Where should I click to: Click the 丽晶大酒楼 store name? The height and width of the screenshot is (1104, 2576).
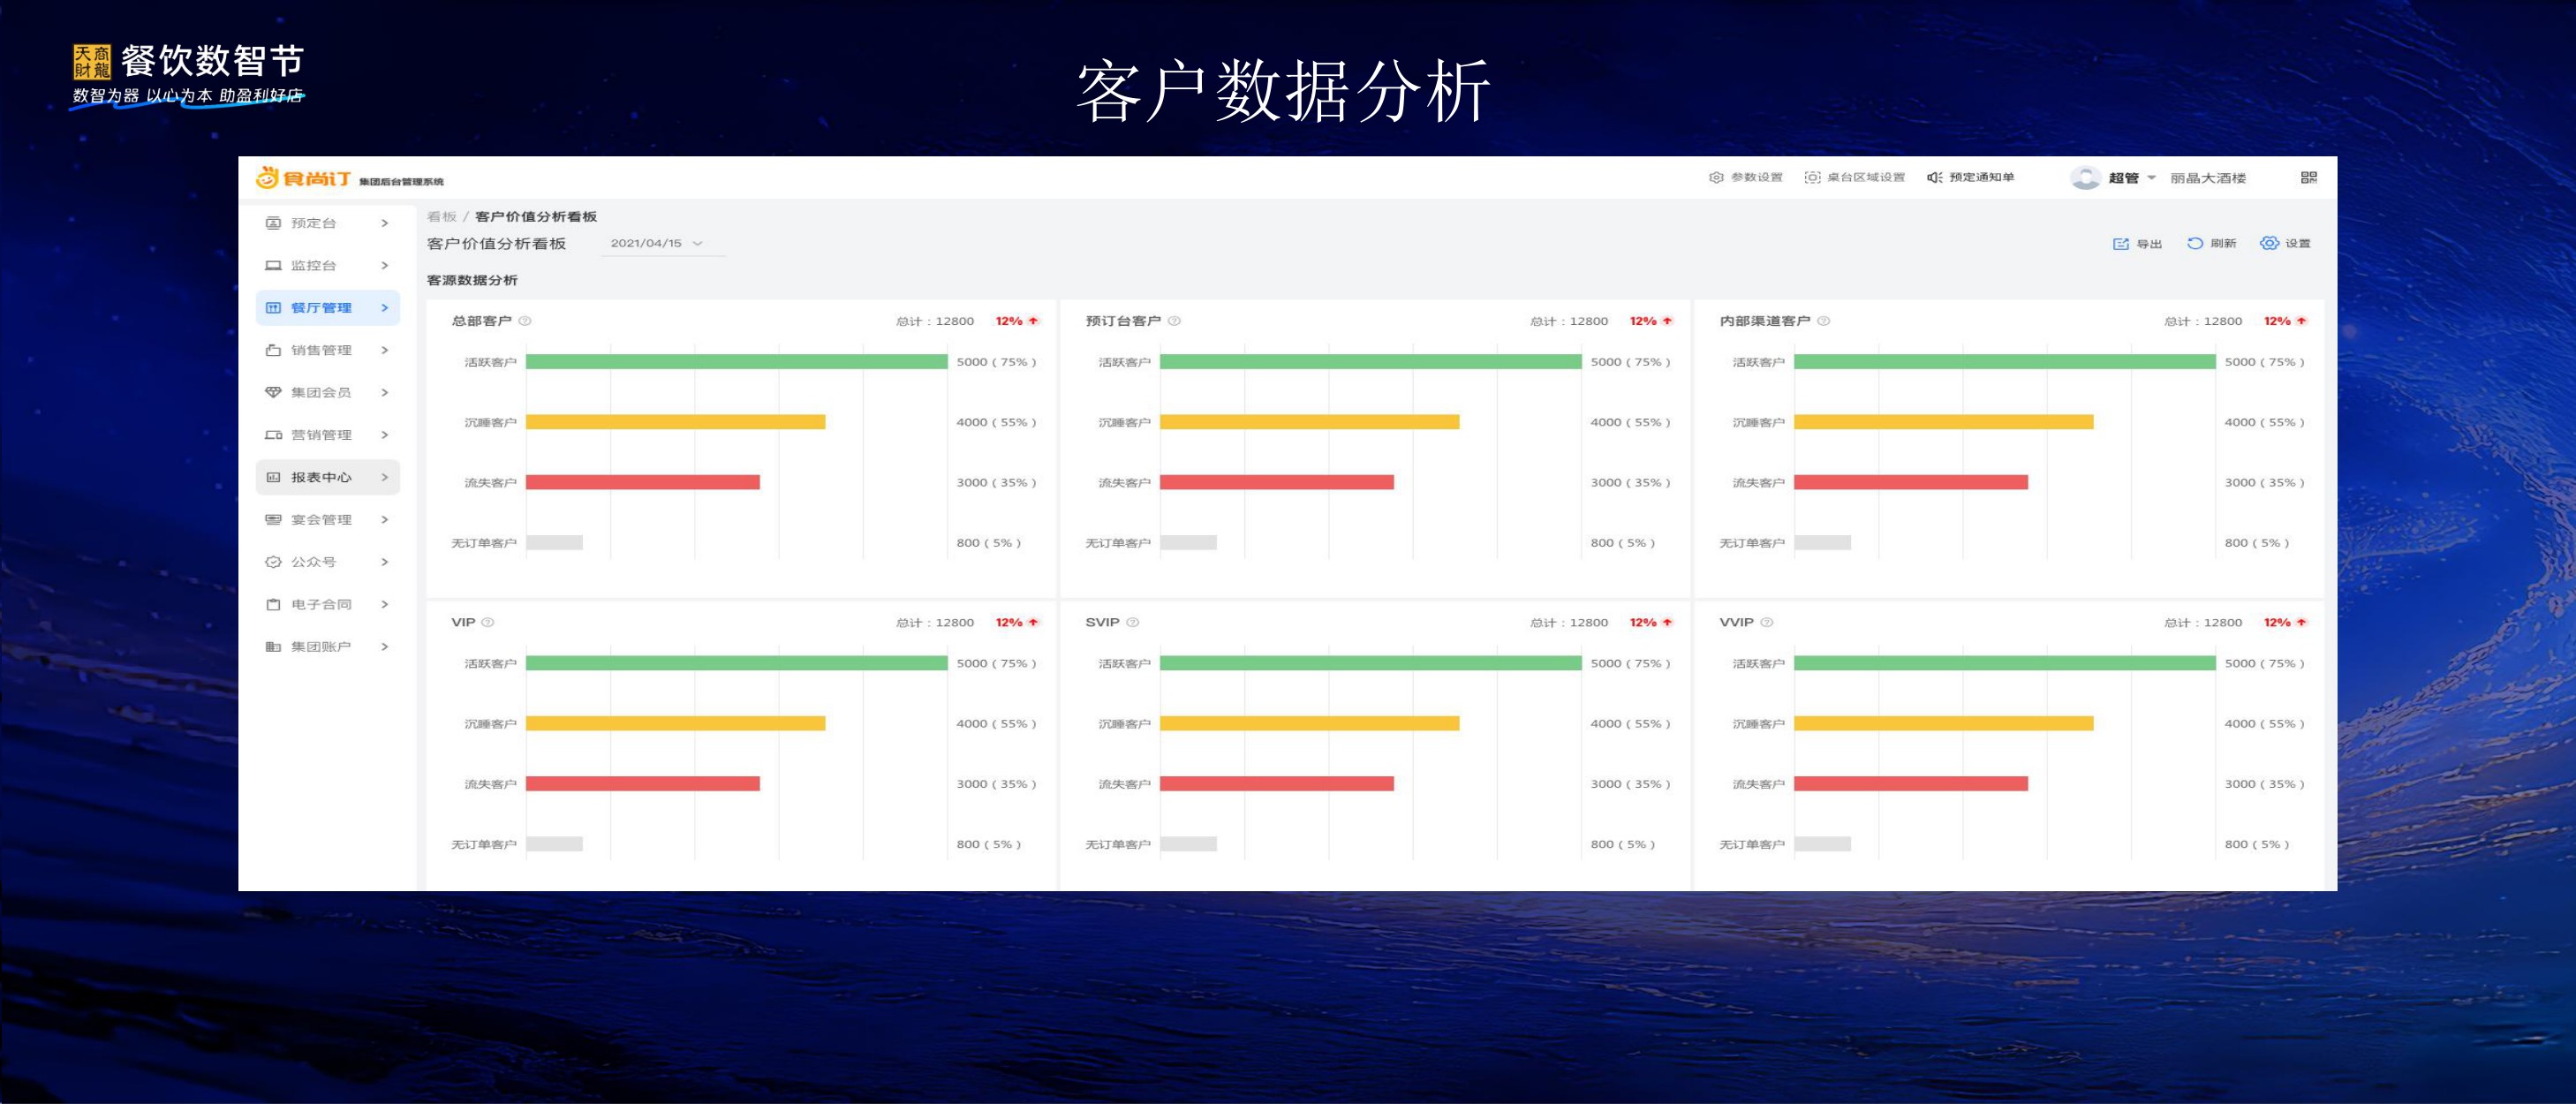[2208, 178]
